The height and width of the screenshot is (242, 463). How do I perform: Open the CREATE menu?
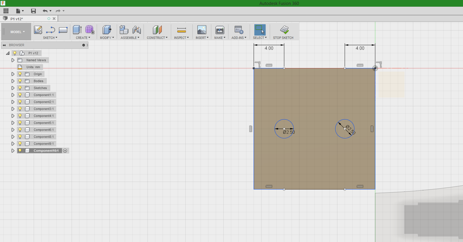click(x=83, y=38)
